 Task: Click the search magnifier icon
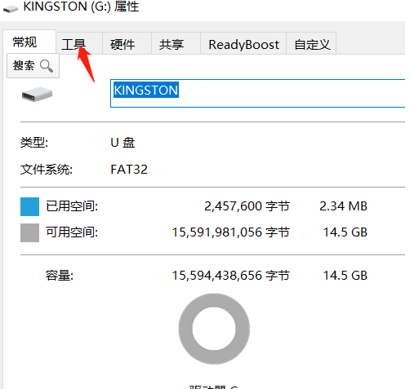tap(47, 66)
